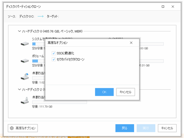Click the SSDに最適化 label text

(65, 53)
